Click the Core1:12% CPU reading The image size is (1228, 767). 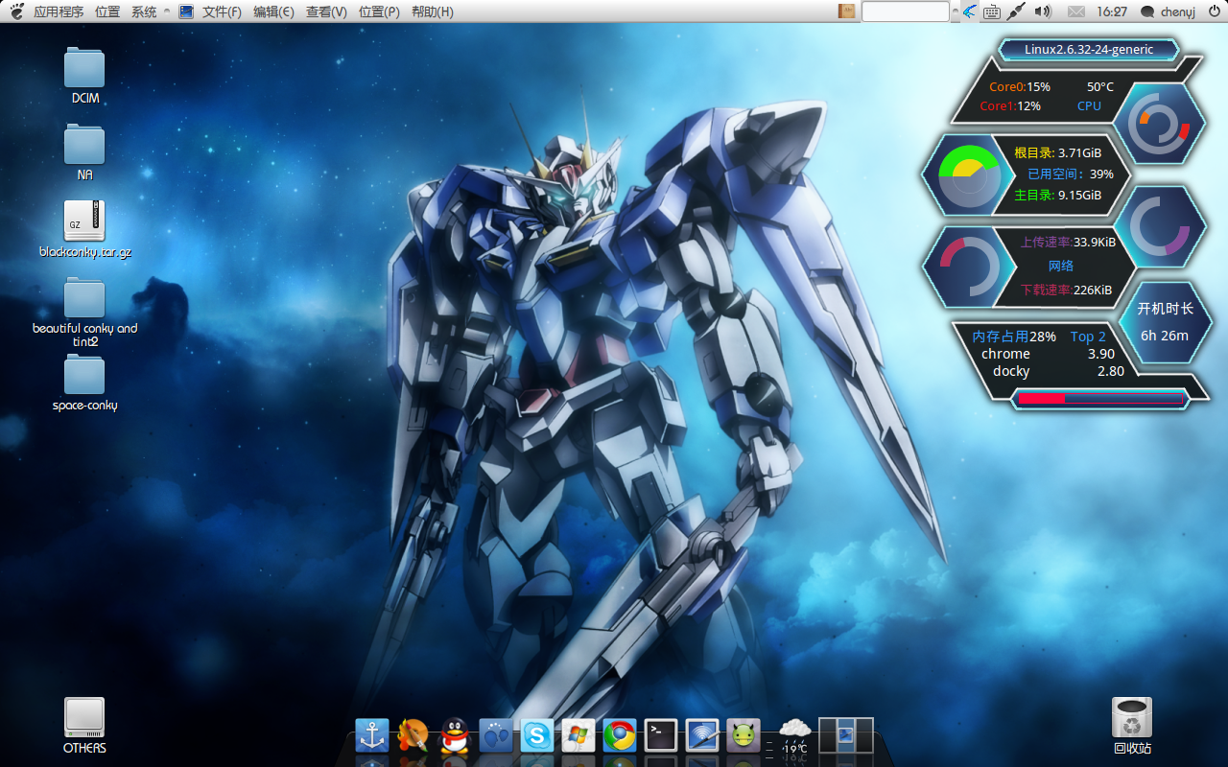(x=1010, y=106)
